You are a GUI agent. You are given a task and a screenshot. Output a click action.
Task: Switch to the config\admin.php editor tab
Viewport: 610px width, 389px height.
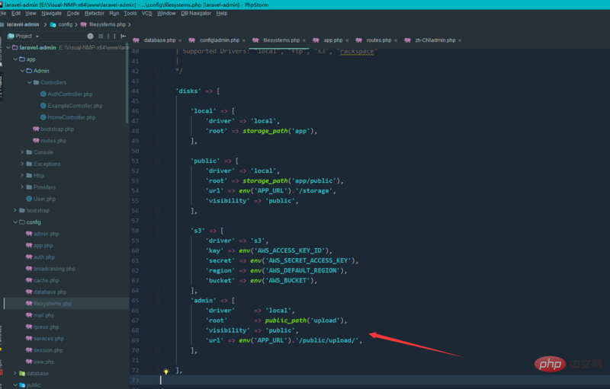[220, 40]
